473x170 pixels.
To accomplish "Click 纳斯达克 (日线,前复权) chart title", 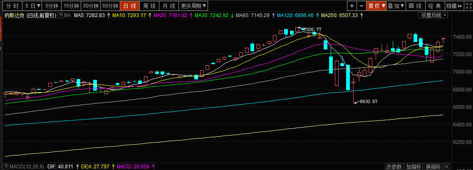I will (x=30, y=15).
